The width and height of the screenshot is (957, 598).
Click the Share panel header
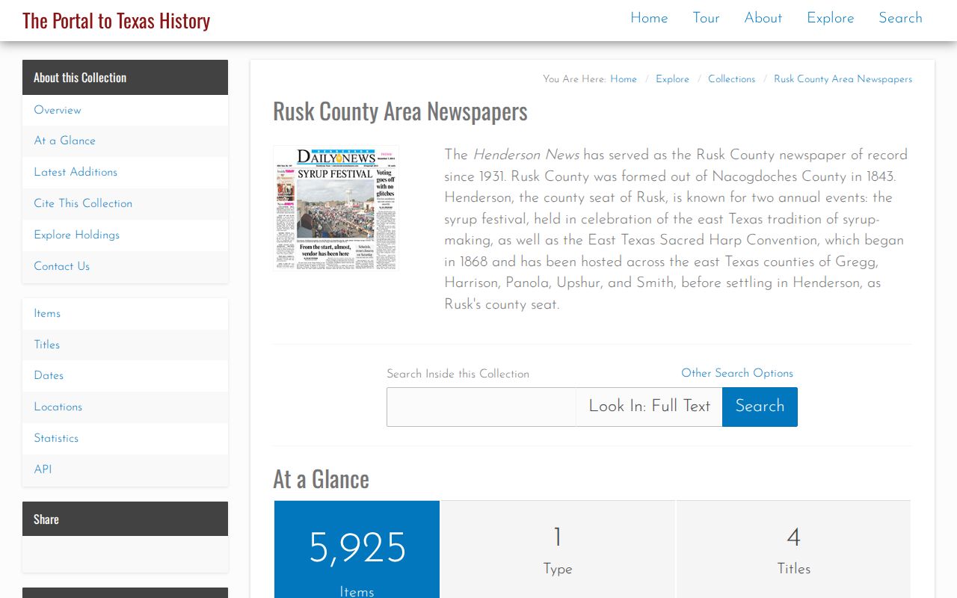coord(125,519)
